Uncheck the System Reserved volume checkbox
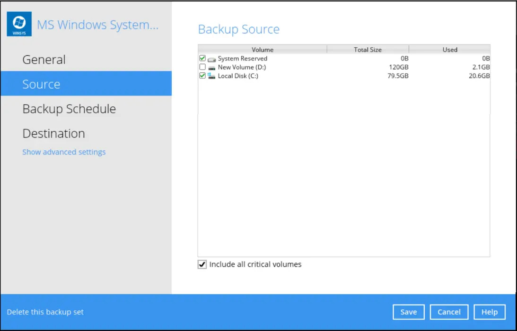The width and height of the screenshot is (517, 331). (202, 59)
